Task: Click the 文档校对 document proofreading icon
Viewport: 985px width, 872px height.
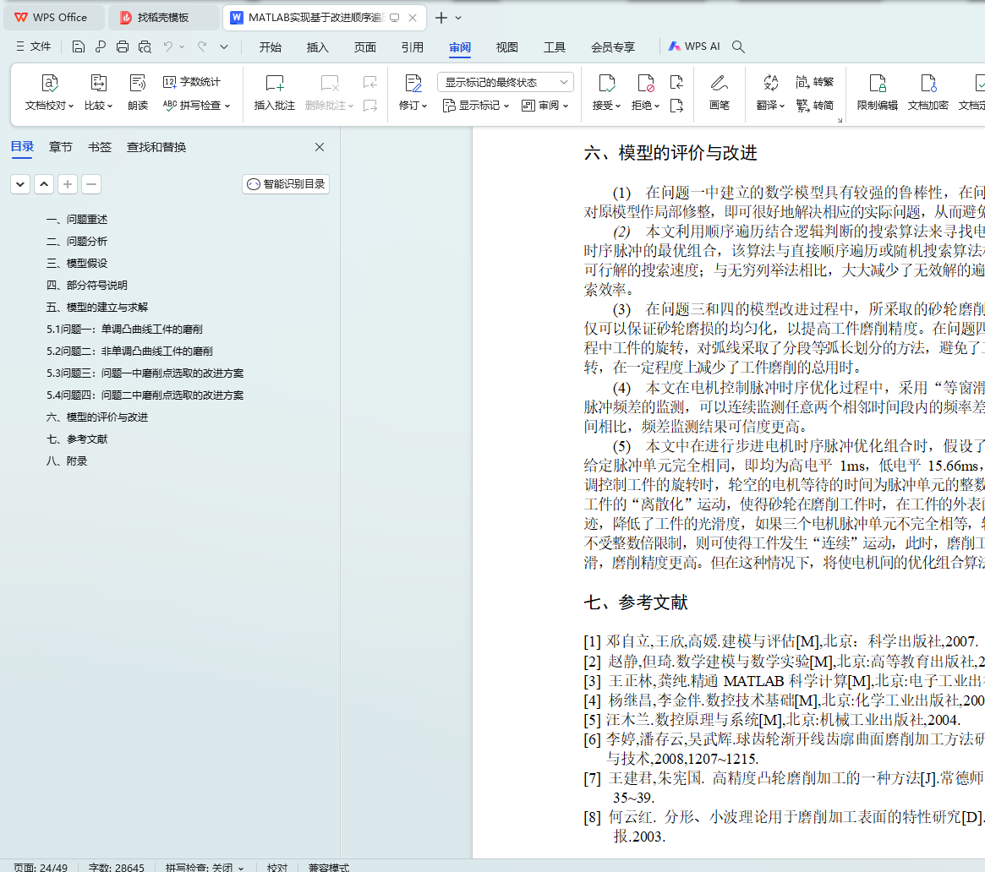Action: coord(50,83)
